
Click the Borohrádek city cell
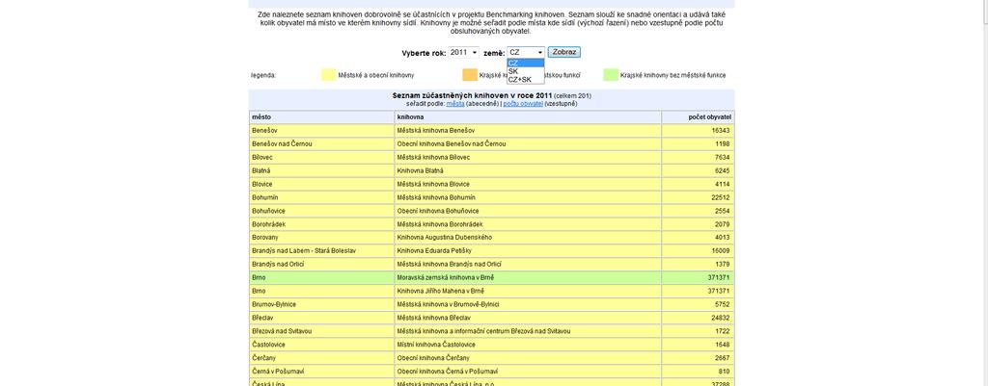click(321, 224)
